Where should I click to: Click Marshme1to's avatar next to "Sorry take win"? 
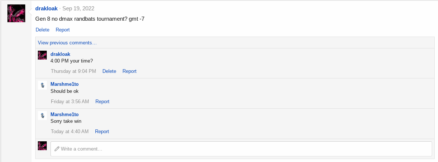(x=42, y=115)
